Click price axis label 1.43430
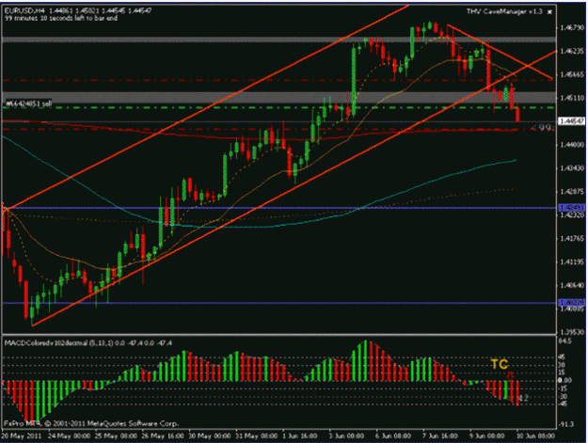 572,168
